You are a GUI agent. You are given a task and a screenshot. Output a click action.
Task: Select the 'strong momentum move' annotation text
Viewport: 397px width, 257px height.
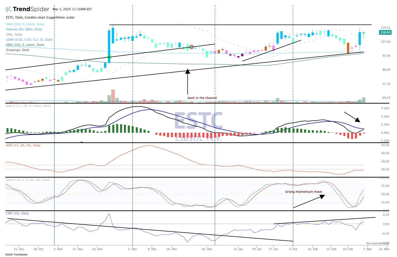[304, 192]
